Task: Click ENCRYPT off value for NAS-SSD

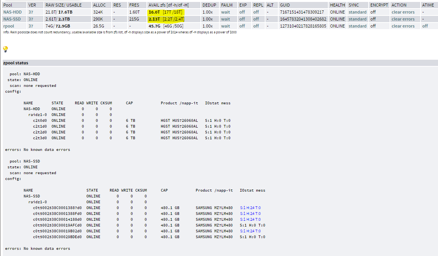Action: click(x=372, y=19)
